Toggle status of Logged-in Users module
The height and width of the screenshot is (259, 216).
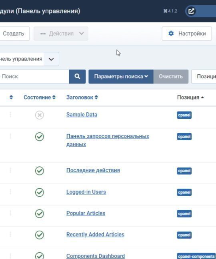tap(40, 192)
